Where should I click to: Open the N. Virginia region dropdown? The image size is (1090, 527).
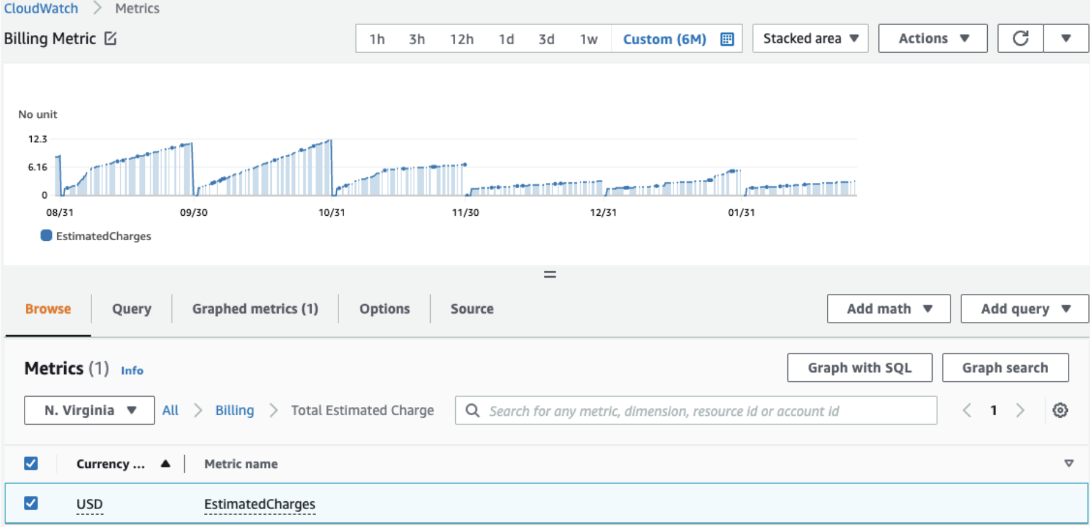89,410
